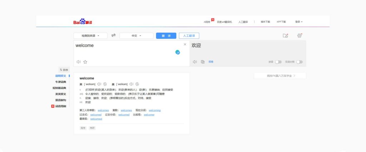This screenshot has height=152, width=366.
Task: Switch to 双语例句 section
Action: point(60,100)
